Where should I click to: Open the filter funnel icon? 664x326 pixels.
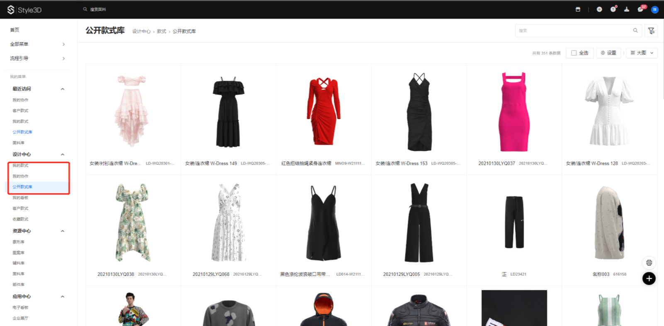[x=651, y=31]
